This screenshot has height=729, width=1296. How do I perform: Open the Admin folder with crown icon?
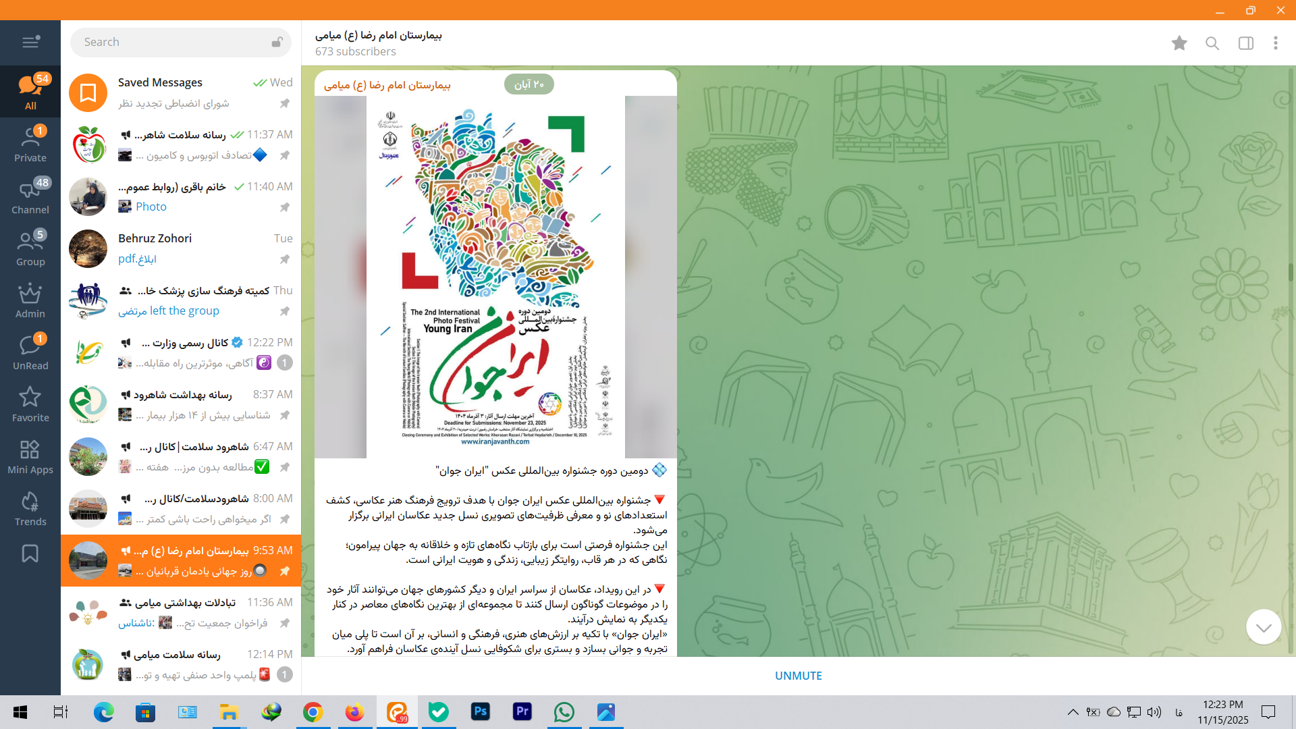pyautogui.click(x=30, y=301)
